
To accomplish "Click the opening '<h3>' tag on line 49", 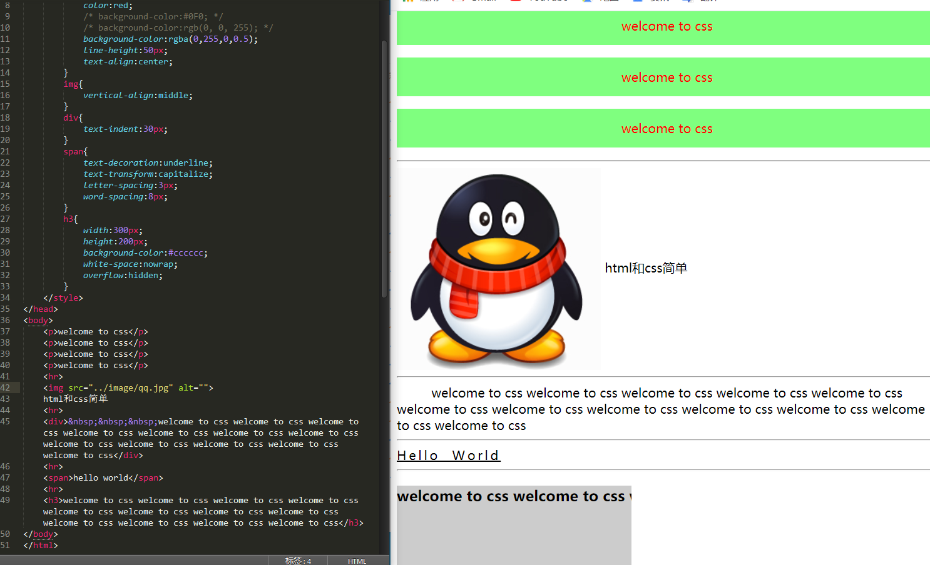I will pos(53,501).
